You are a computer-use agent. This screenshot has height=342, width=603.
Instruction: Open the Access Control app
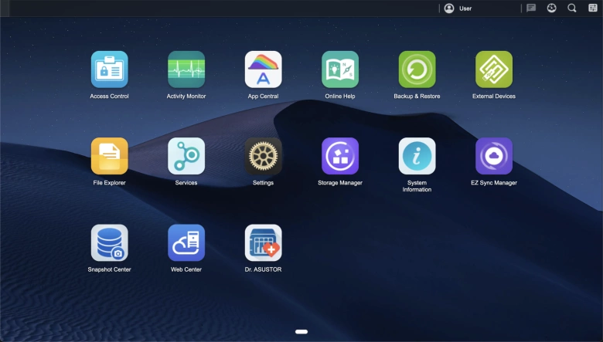point(109,69)
